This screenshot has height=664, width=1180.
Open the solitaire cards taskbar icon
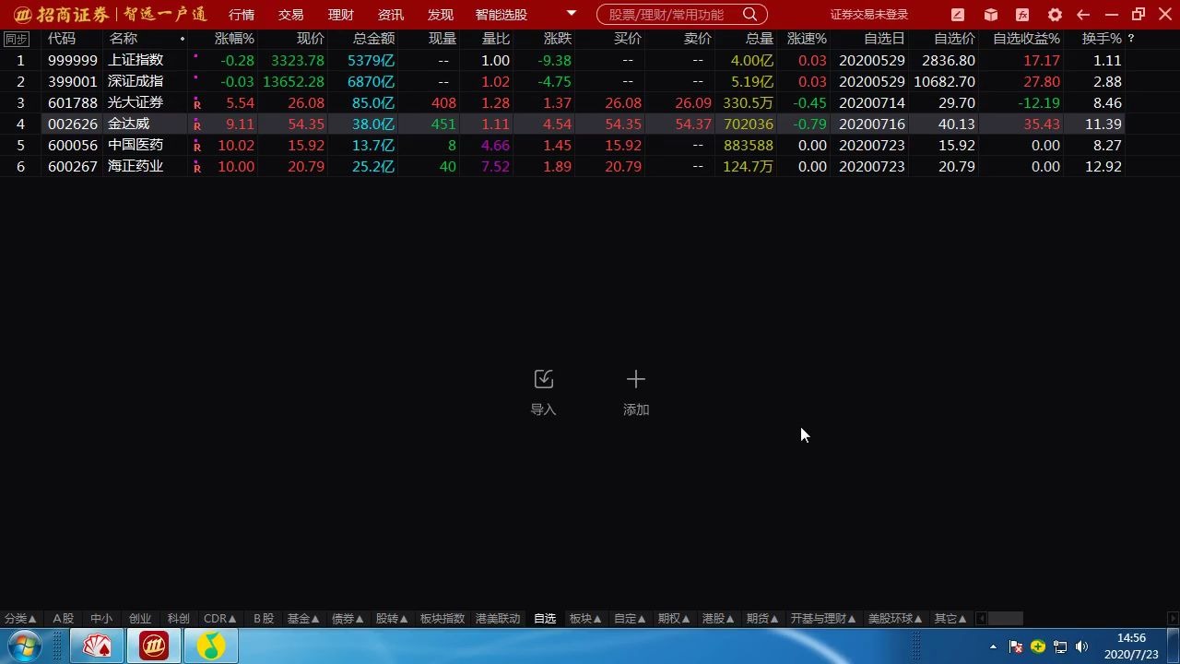coord(97,646)
